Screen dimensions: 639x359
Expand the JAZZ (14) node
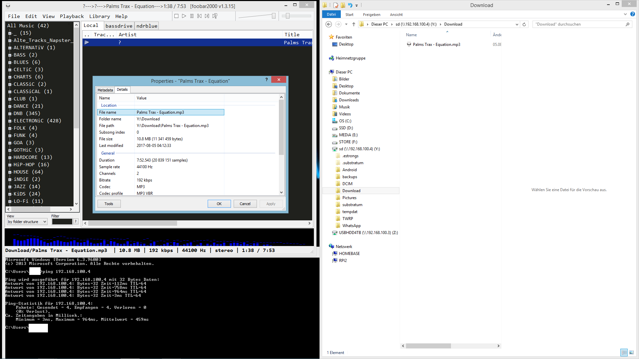point(10,187)
